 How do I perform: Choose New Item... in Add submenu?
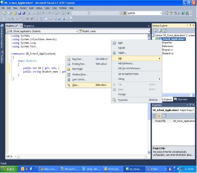pyautogui.click(x=88, y=59)
